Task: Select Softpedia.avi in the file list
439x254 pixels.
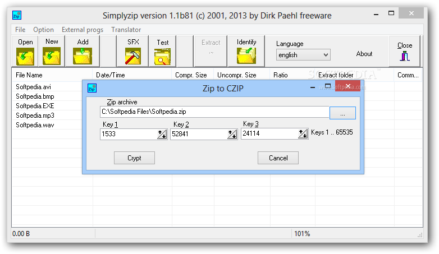Action: [33, 87]
